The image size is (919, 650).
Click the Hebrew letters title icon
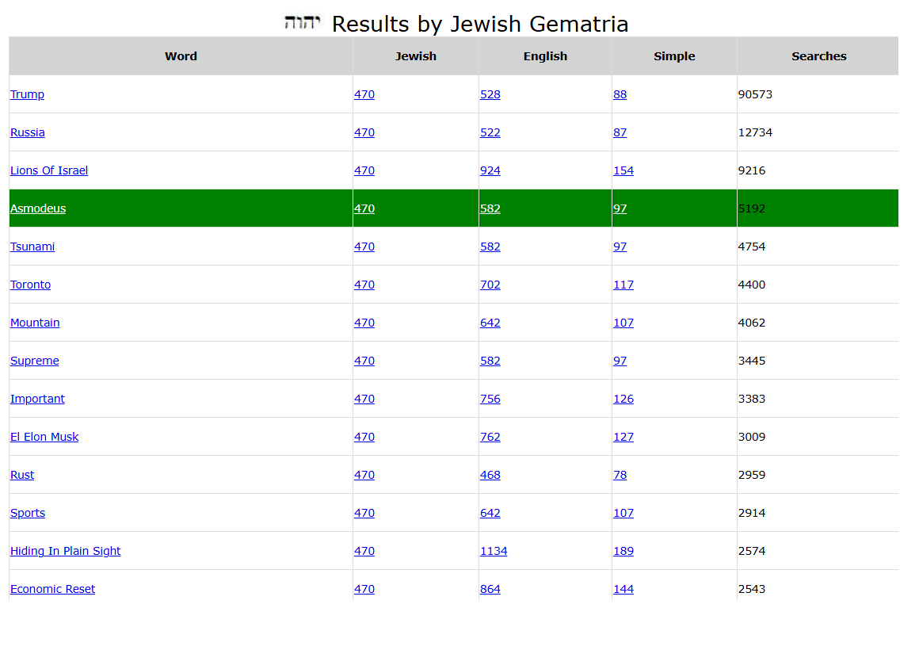click(303, 23)
